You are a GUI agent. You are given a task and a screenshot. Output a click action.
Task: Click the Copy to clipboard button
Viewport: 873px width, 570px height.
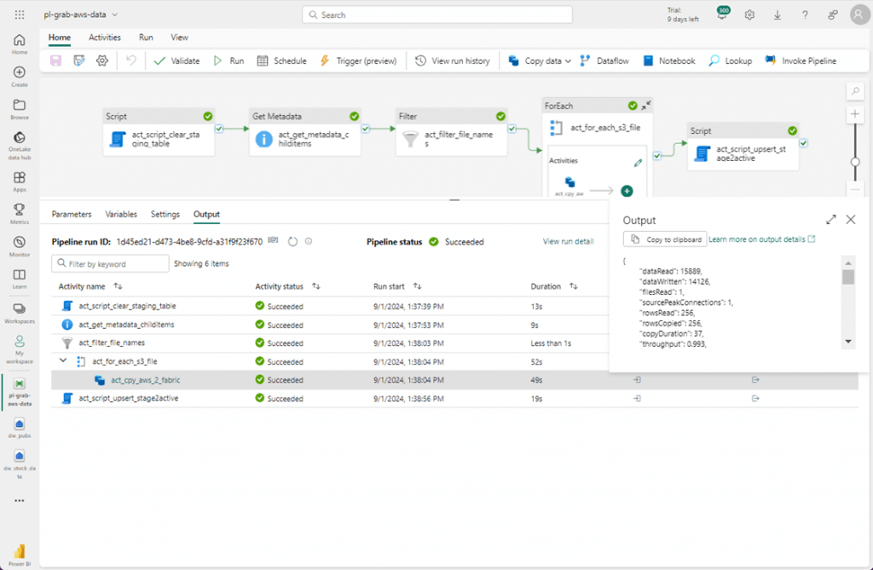(x=664, y=239)
